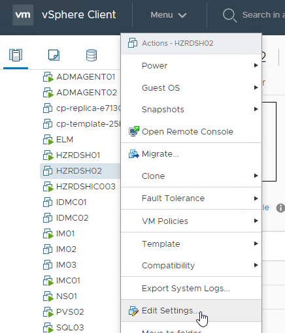This screenshot has height=333, width=285.
Task: Click the Edit Settings pencil icon
Action: click(x=133, y=311)
